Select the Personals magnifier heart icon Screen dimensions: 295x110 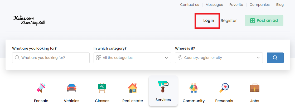click(x=224, y=88)
